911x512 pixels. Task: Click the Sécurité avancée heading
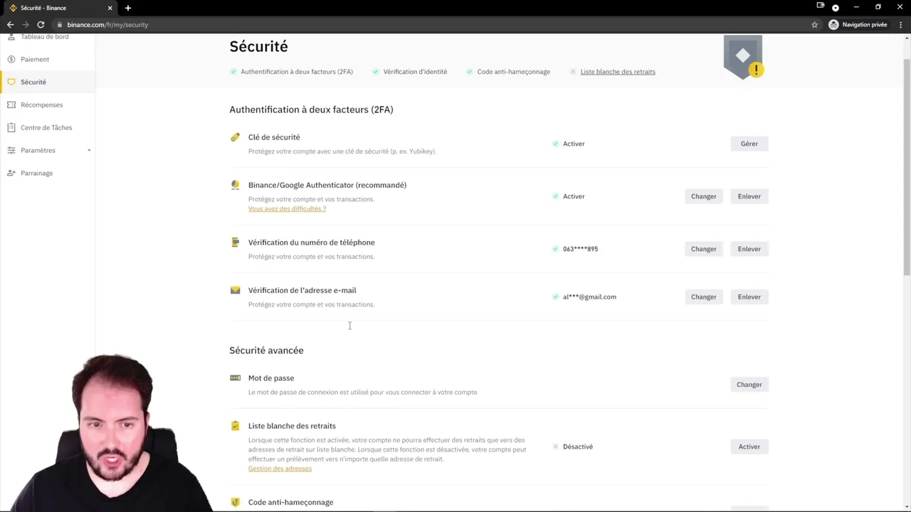(266, 351)
